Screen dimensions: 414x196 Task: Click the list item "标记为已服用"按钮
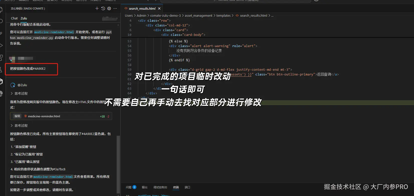(27, 154)
